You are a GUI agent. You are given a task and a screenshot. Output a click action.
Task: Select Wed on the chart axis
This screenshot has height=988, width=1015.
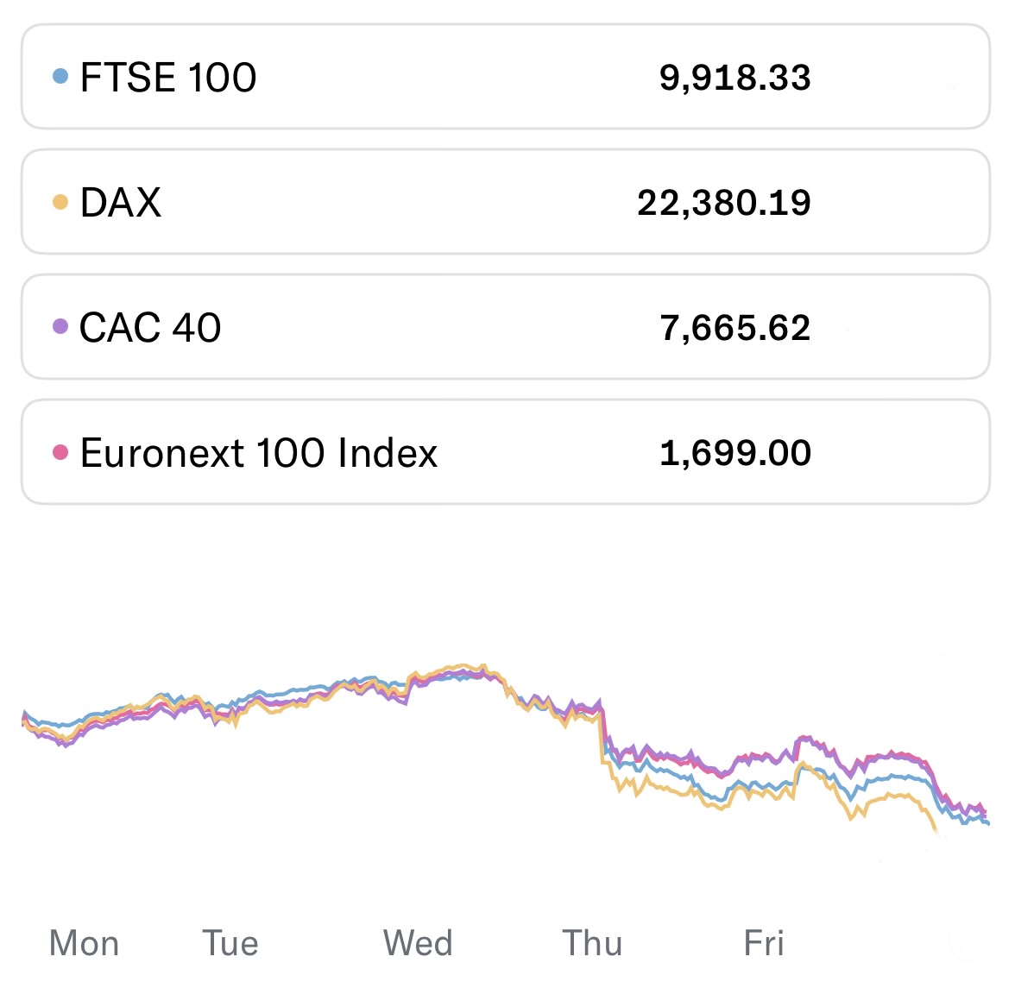pos(418,943)
